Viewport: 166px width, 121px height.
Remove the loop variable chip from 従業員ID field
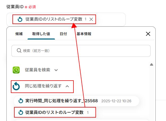tap(91, 19)
